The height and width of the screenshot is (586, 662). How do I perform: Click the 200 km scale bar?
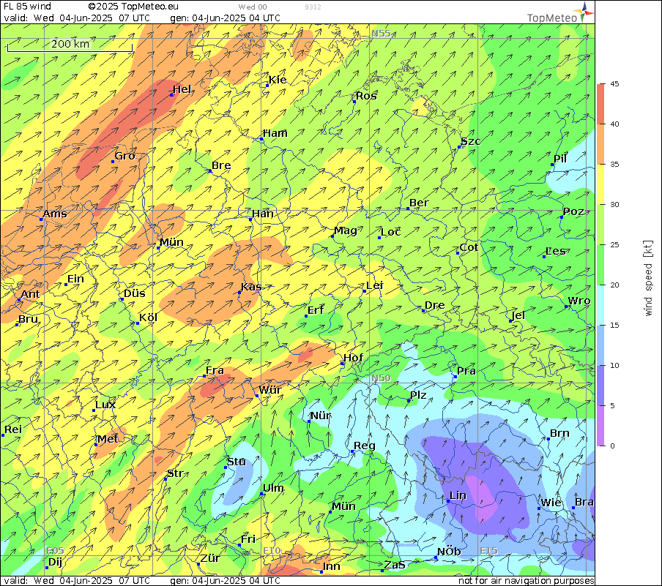click(70, 45)
